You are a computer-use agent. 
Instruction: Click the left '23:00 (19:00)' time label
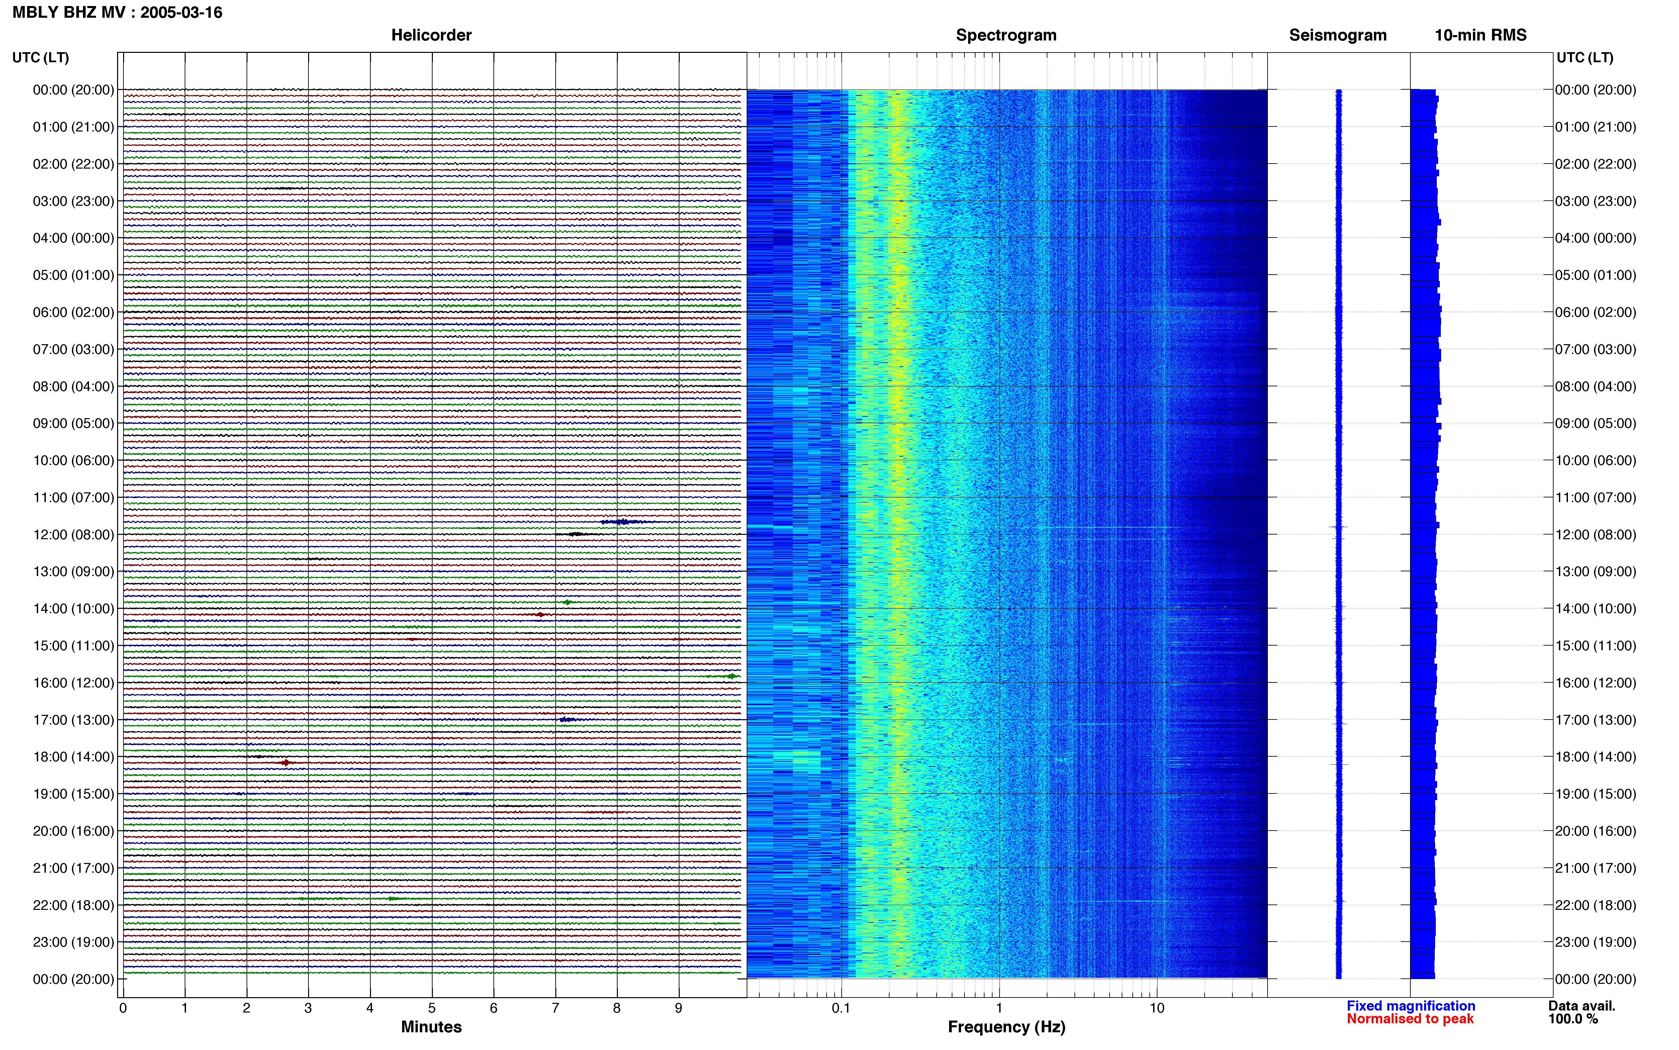click(x=74, y=942)
